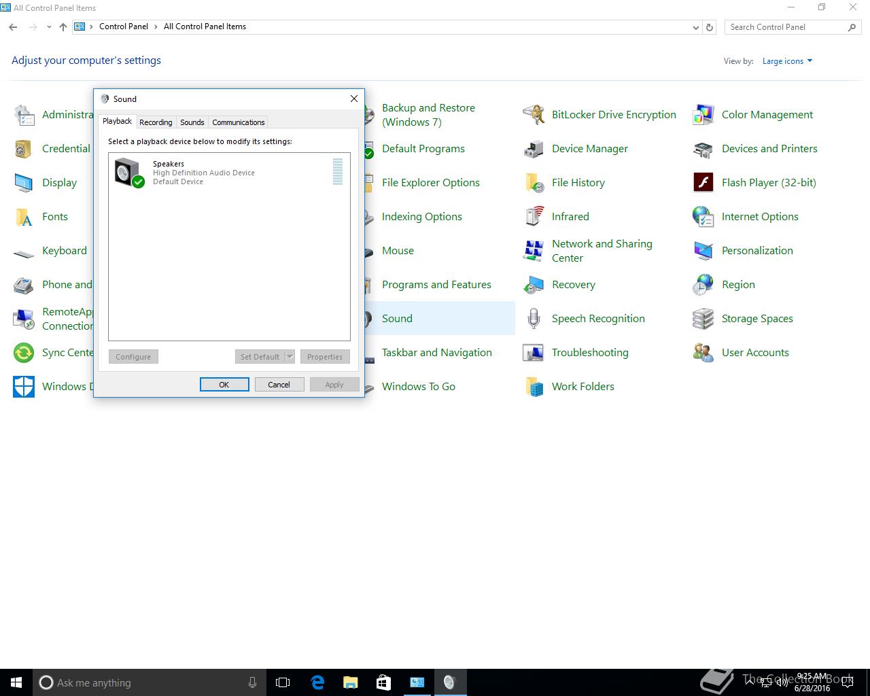
Task: Expand the Set Default dropdown arrow
Action: point(290,357)
